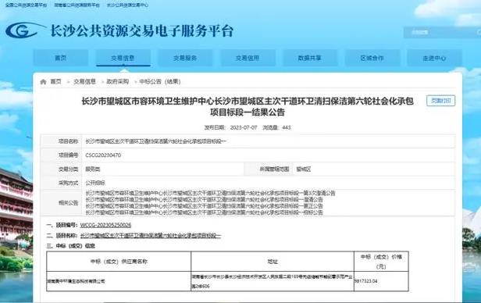481x303 pixels.
Task: Open the 交易服务 navigation tab
Action: click(x=185, y=58)
